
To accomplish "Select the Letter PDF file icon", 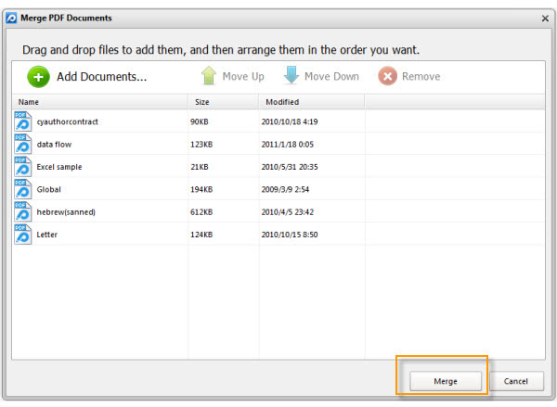I will [22, 235].
